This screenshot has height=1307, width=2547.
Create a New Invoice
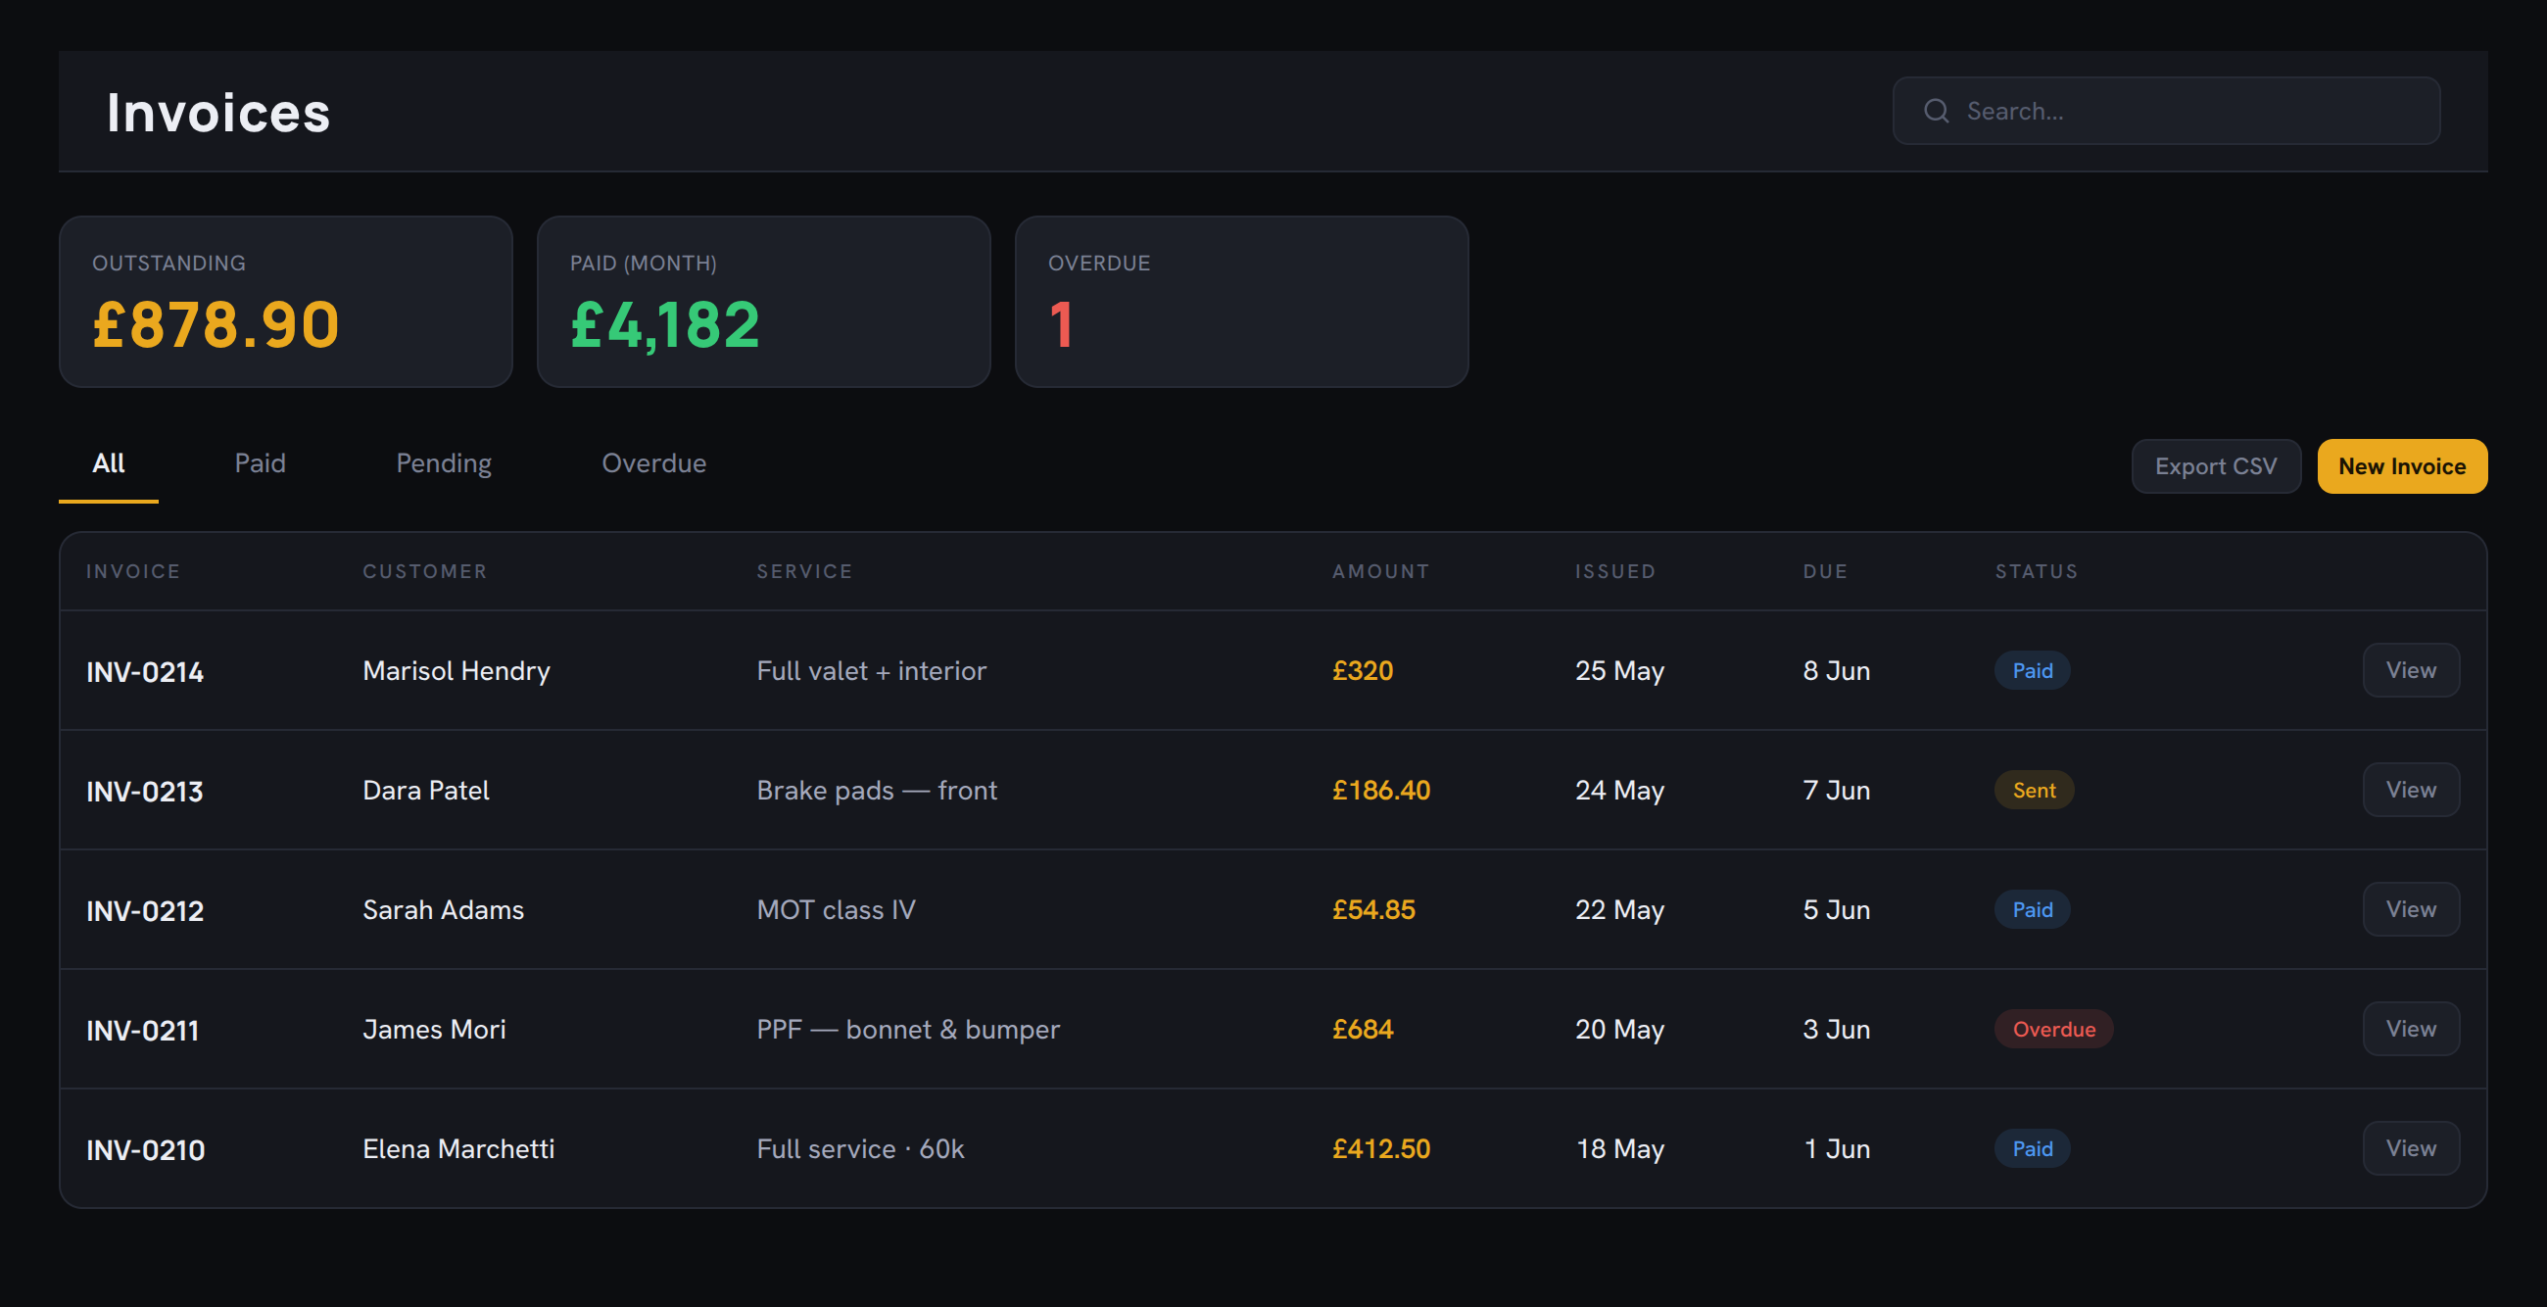pyautogui.click(x=2402, y=466)
